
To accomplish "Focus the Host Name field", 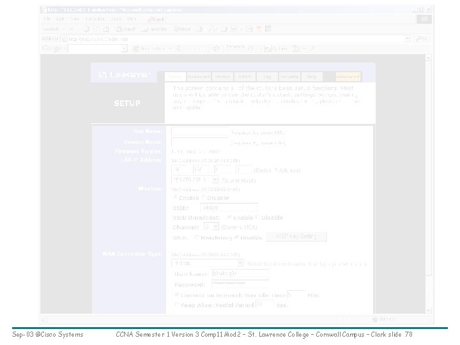I will point(200,132).
